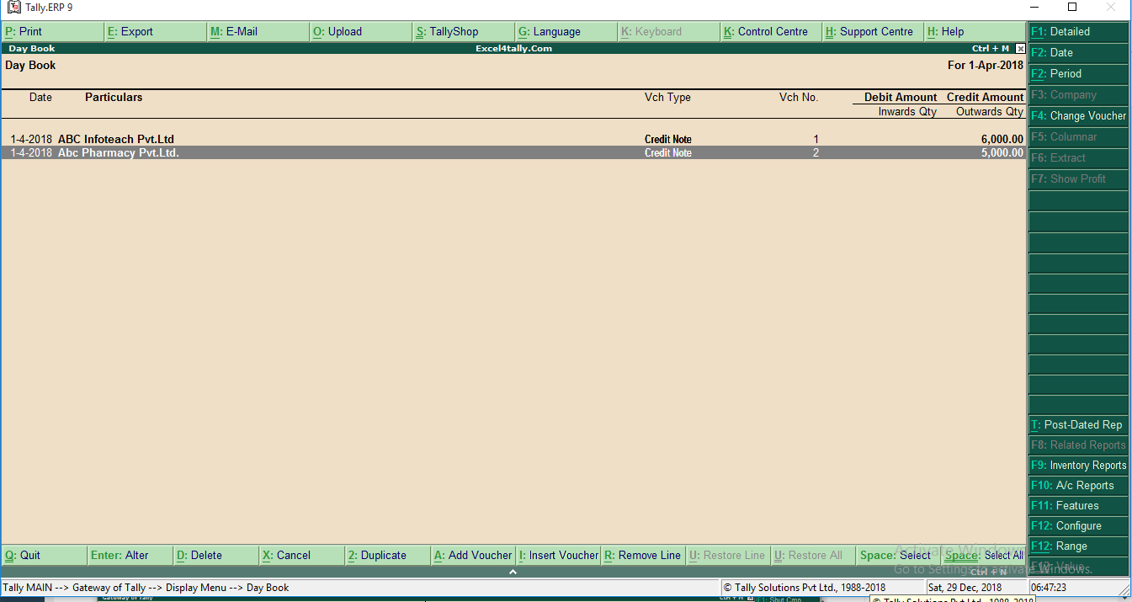Open S: TallyShop

click(x=464, y=32)
